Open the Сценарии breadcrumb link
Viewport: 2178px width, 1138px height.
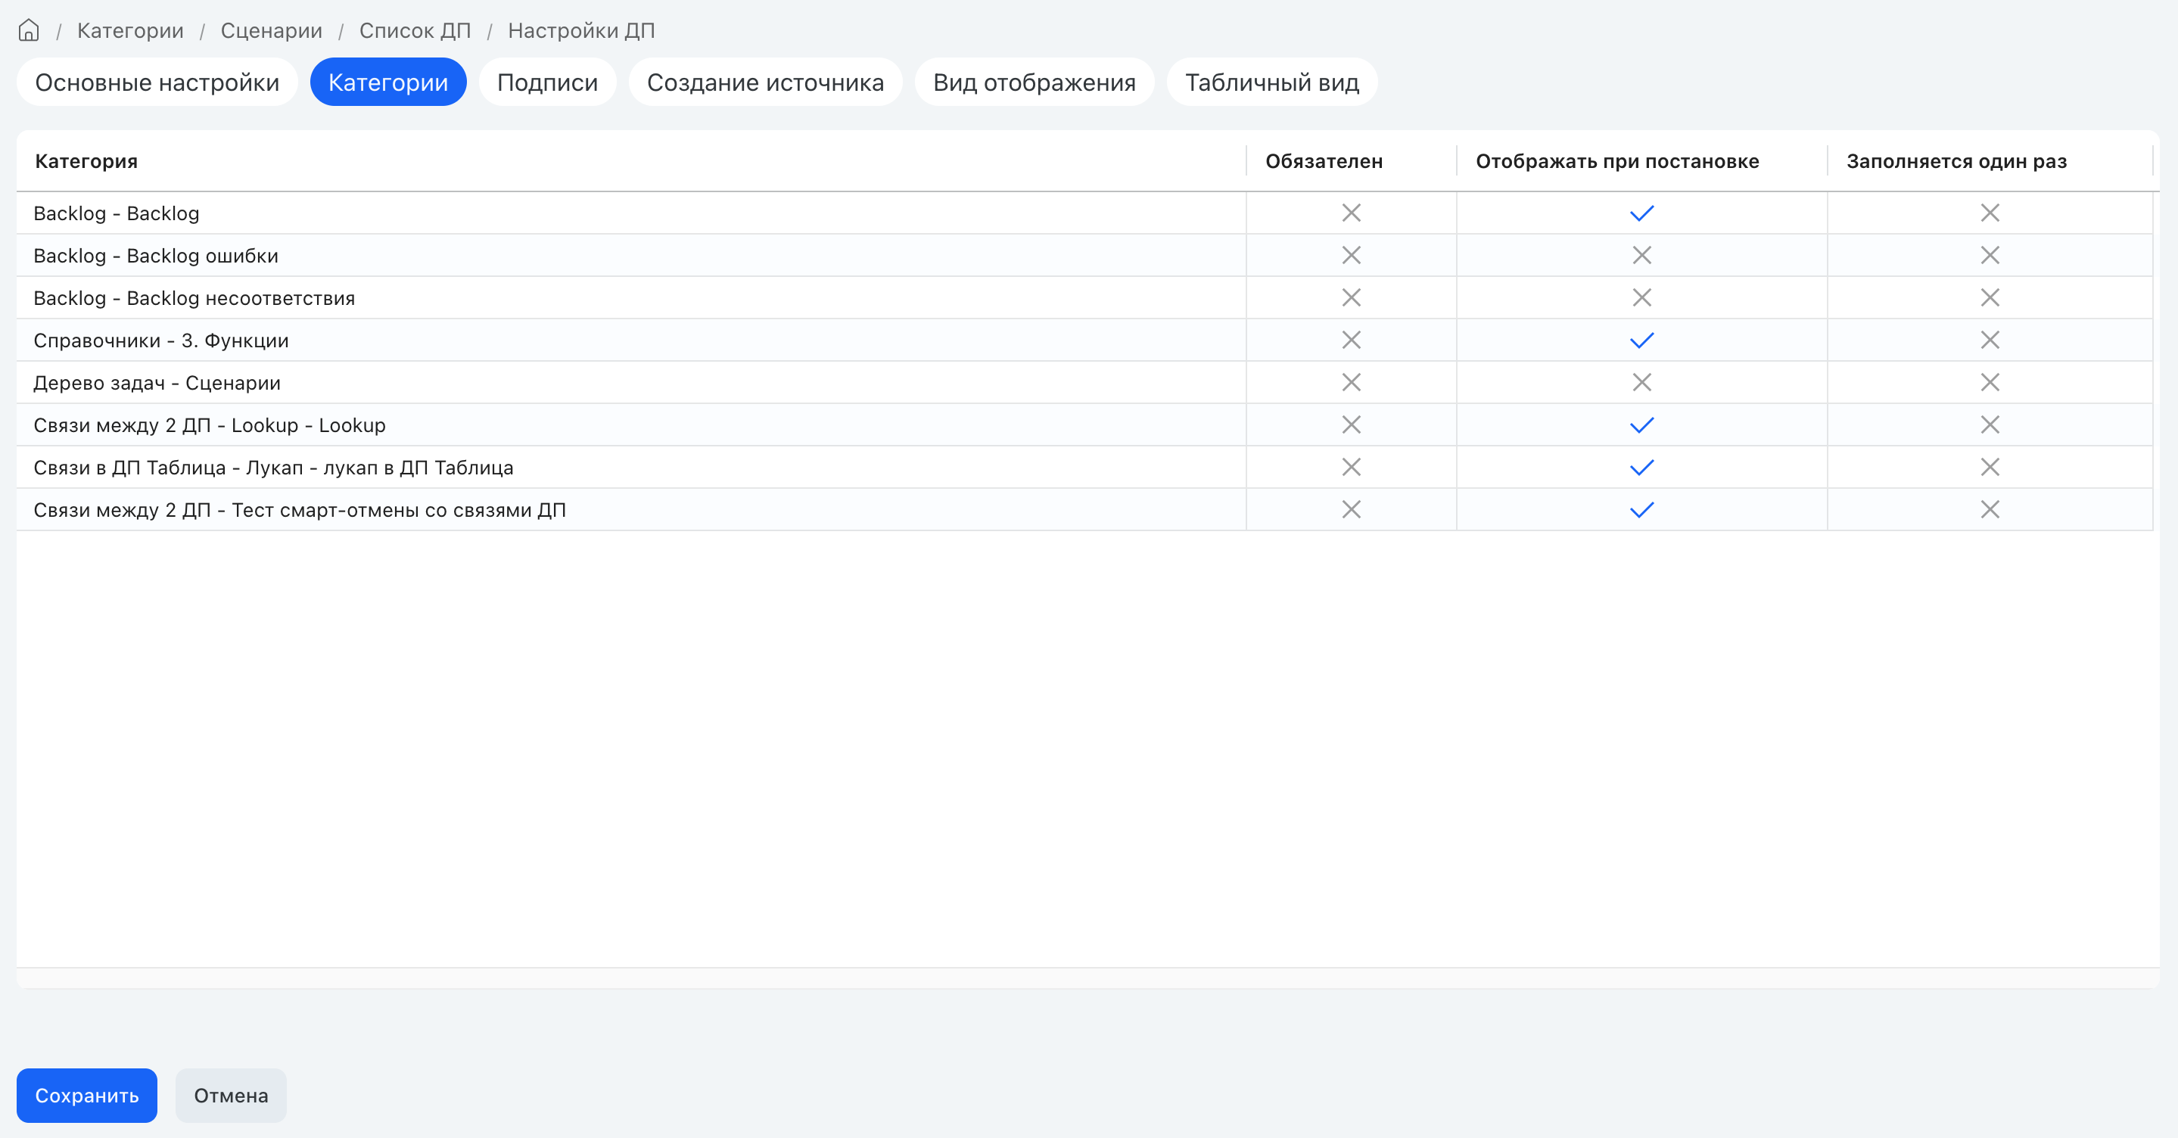coord(272,30)
